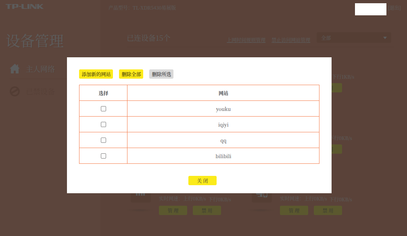Open the 主人网络 sidebar label
The image size is (407, 236).
[x=40, y=69]
